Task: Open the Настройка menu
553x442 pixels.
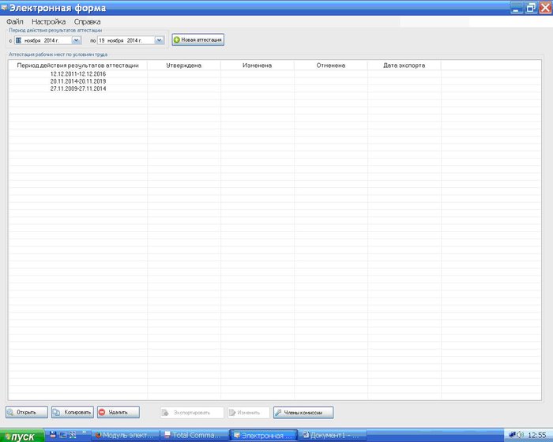Action: point(49,21)
